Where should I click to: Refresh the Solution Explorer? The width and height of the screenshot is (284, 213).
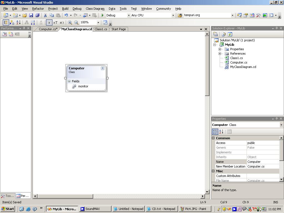pyautogui.click(x=230, y=34)
